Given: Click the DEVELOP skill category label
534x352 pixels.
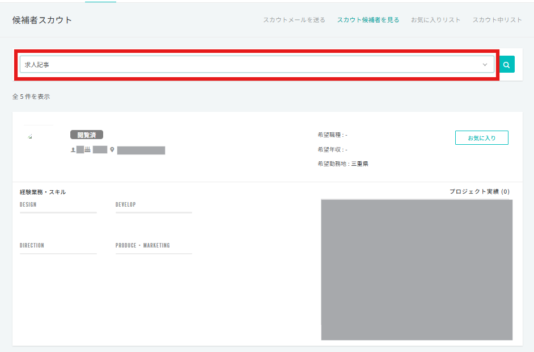Looking at the screenshot, I should [x=126, y=204].
